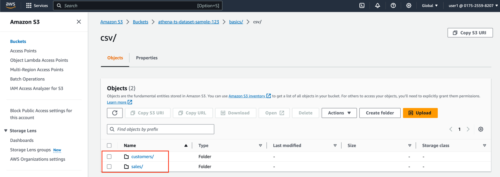Image resolution: width=500 pixels, height=177 pixels.
Task: Open the Services grid menu
Action: point(37,6)
